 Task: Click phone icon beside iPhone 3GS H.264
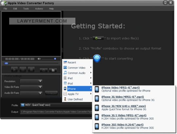pos(97,126)
